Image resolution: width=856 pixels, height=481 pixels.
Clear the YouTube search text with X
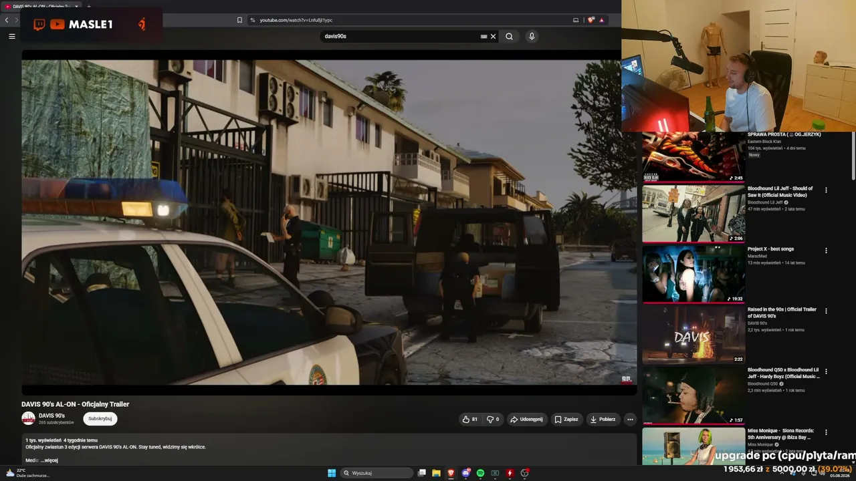pos(494,37)
